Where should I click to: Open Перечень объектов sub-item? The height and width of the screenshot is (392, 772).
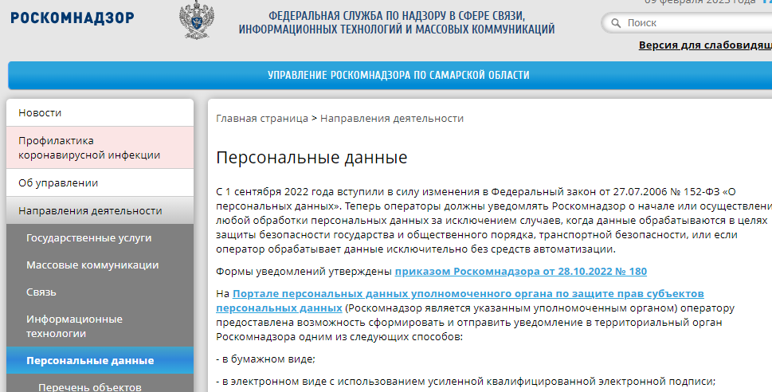(100, 385)
